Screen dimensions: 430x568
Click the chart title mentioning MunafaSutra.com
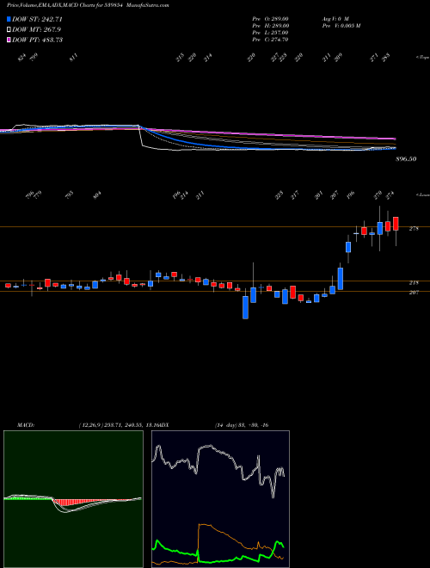pyautogui.click(x=88, y=5)
